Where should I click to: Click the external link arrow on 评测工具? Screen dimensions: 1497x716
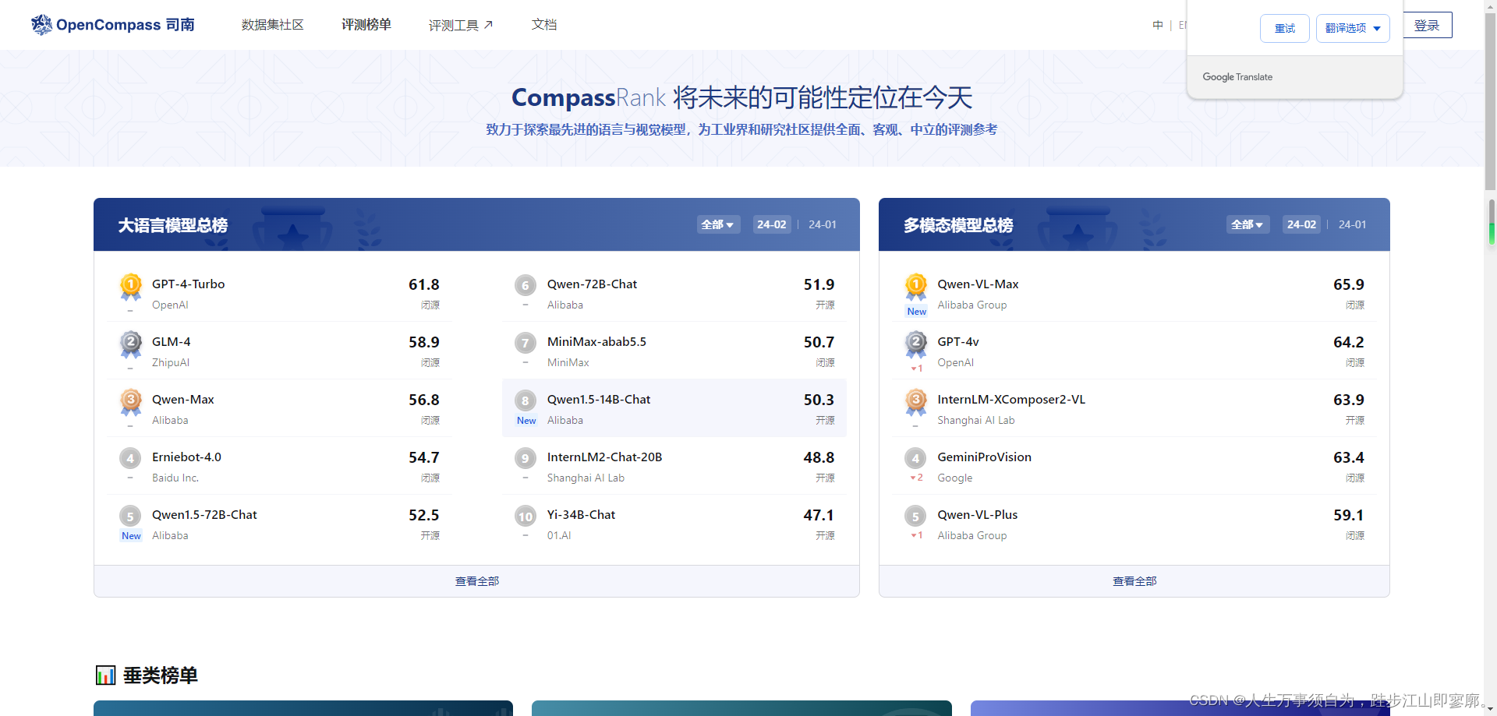489,25
